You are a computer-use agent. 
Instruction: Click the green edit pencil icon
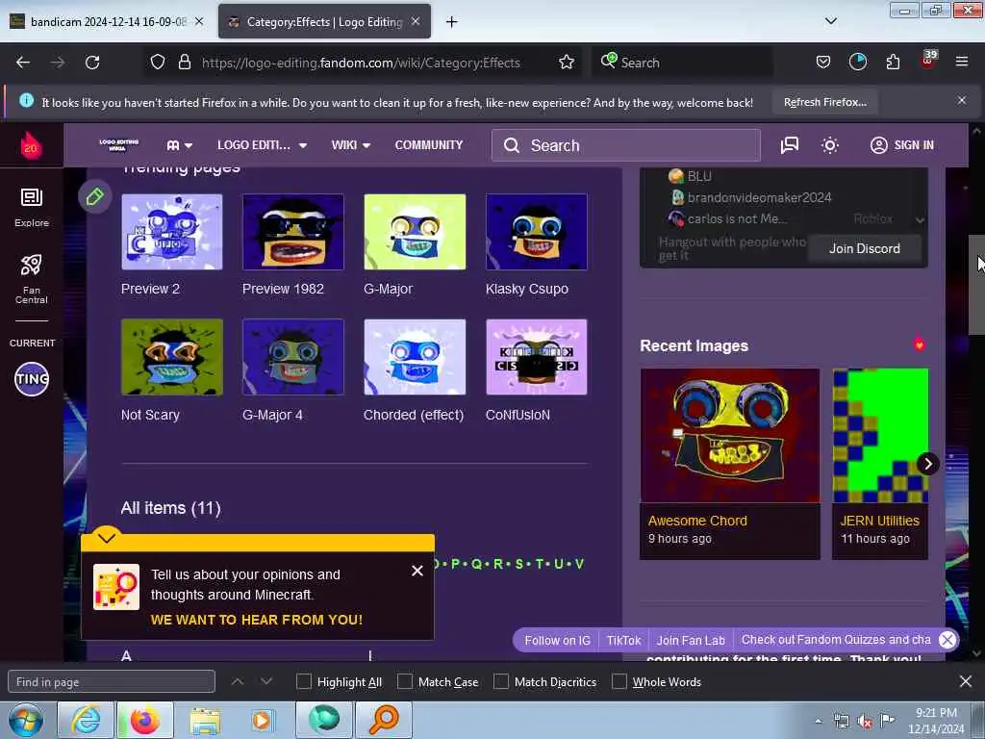point(95,196)
